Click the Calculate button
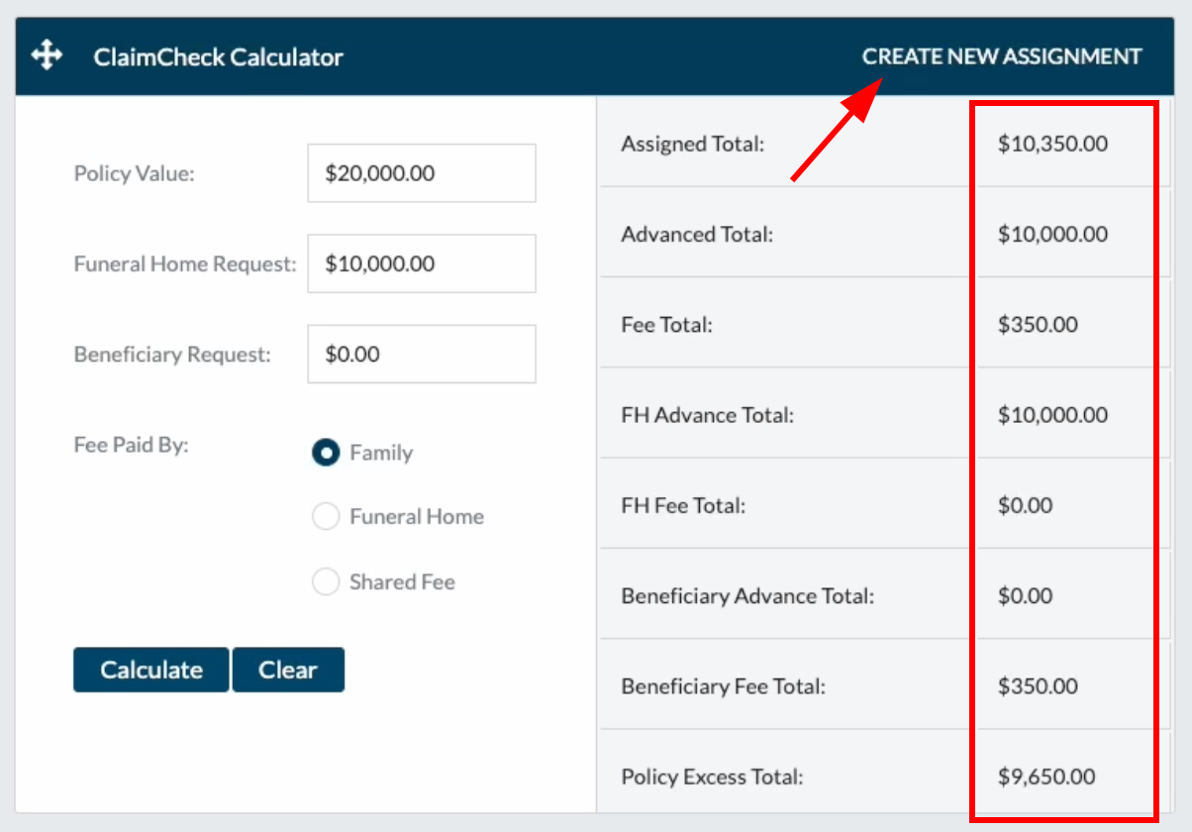The image size is (1192, 832). tap(150, 670)
